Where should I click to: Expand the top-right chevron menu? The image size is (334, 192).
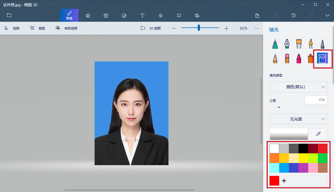328,15
